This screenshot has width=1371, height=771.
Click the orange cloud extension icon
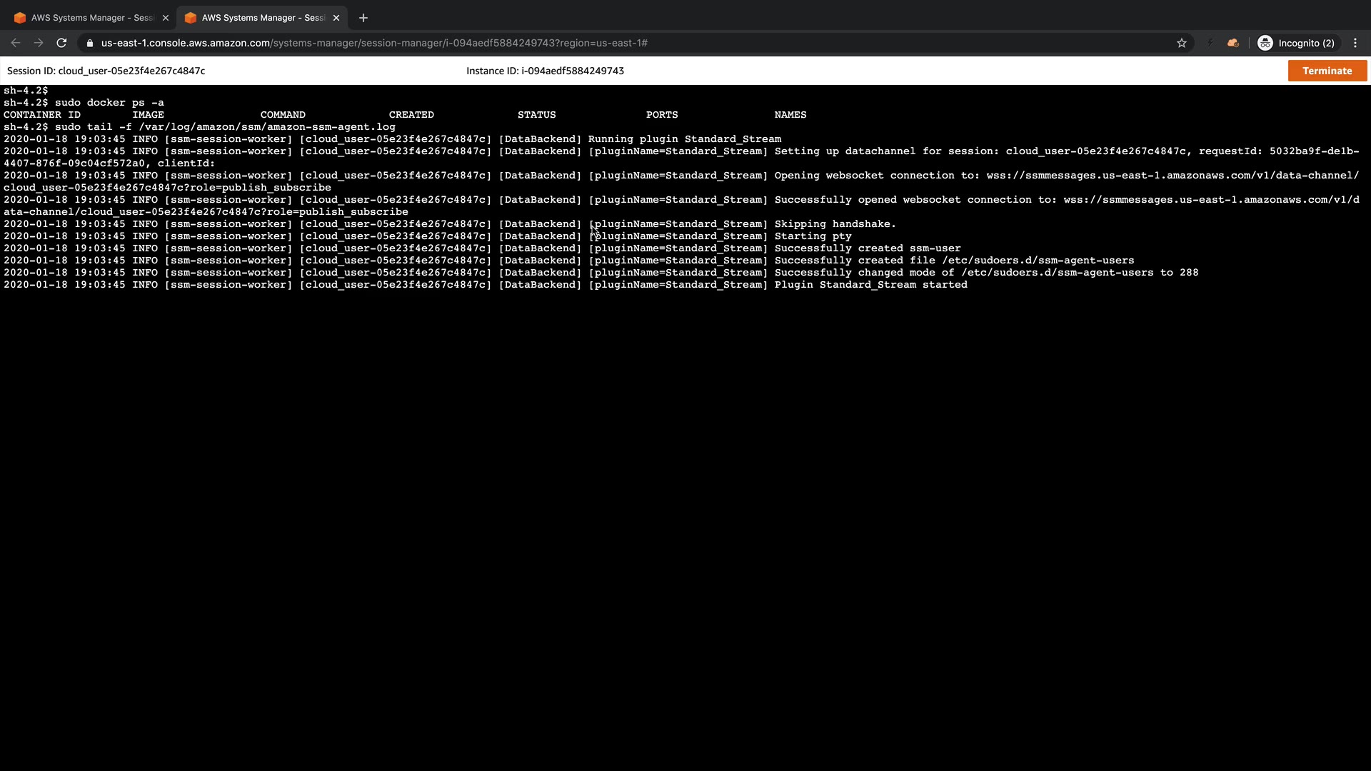click(1232, 43)
